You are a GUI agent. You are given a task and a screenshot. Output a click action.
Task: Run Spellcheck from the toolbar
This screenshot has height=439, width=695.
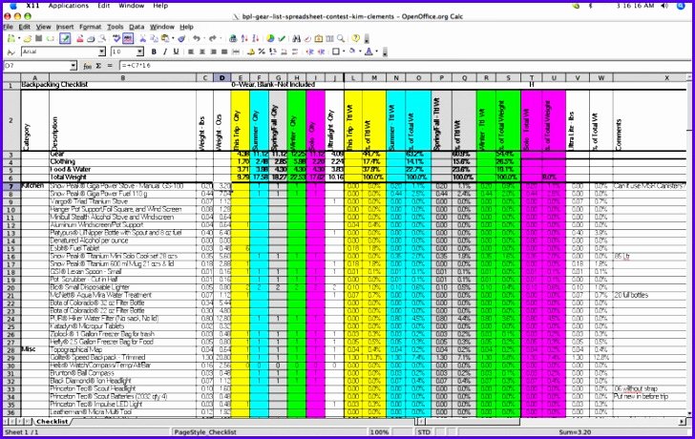[116, 38]
